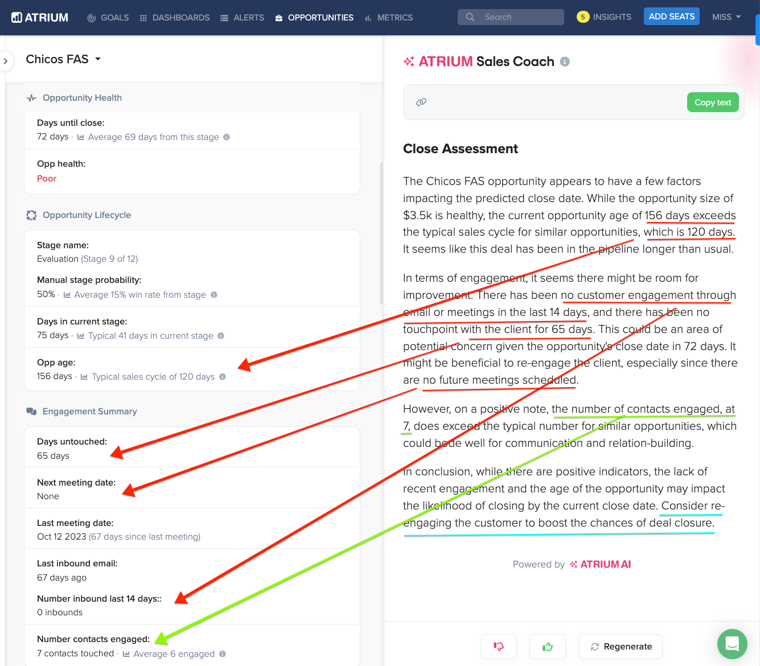This screenshot has height=666, width=760.
Task: Click the Search input field
Action: pos(511,17)
